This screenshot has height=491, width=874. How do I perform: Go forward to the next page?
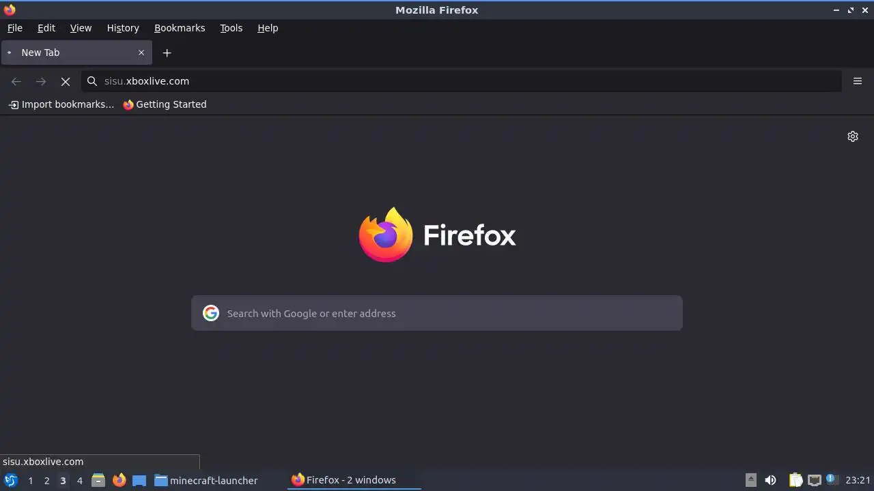[x=41, y=81]
